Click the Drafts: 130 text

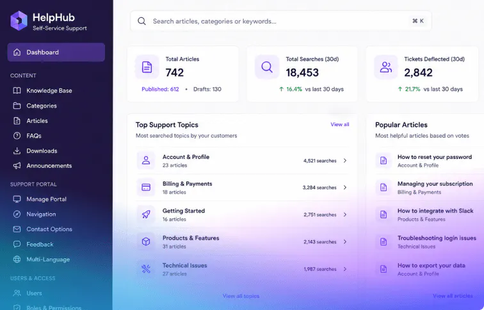click(207, 89)
